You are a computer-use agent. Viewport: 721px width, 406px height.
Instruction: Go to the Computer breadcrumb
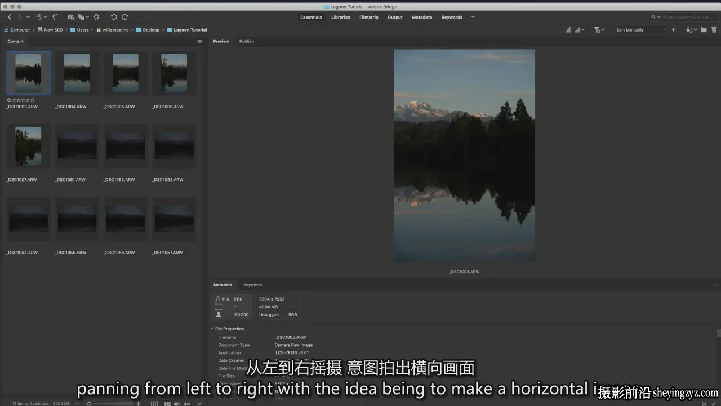[17, 30]
